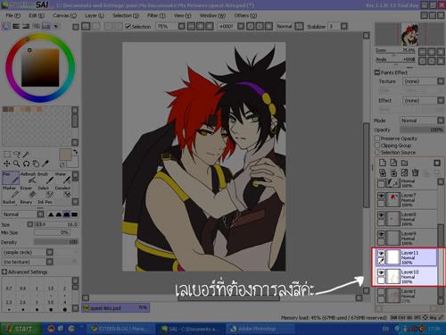Hide Layer11 using its eye icon
The image size is (446, 335).
coord(381,253)
